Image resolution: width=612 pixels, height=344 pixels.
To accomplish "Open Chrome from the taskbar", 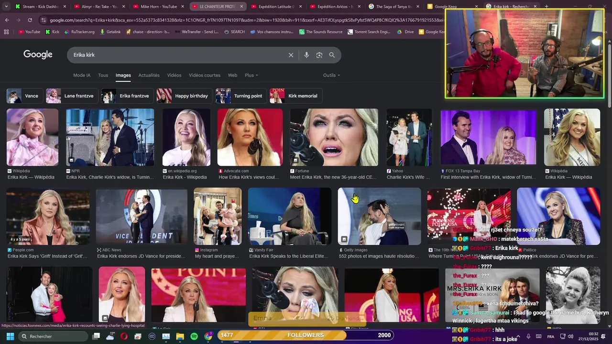I will tap(208, 336).
